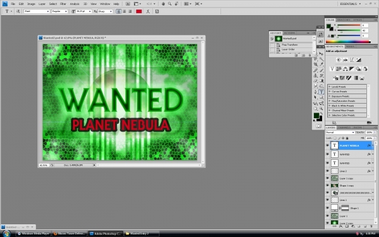Click the foreground color in toolbox
This screenshot has width=379, height=237.
316,116
